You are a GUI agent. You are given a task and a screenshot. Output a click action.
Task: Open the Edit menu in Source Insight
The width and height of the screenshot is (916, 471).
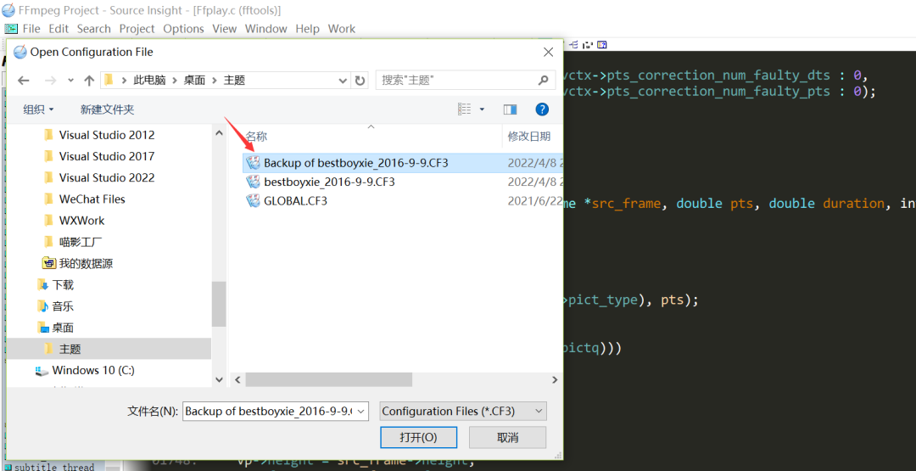coord(59,29)
